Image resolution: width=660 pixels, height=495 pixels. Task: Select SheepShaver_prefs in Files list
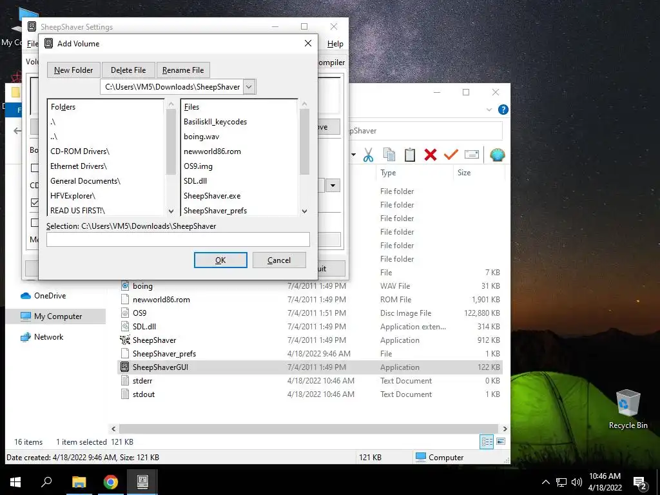215,211
